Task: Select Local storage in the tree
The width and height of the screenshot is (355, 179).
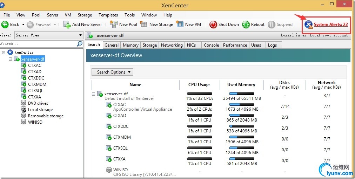Action: pyautogui.click(x=40, y=110)
